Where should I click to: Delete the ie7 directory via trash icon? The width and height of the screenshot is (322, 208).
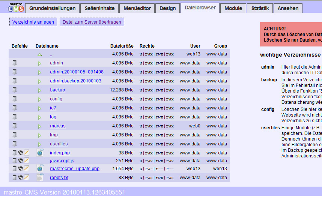point(15,108)
